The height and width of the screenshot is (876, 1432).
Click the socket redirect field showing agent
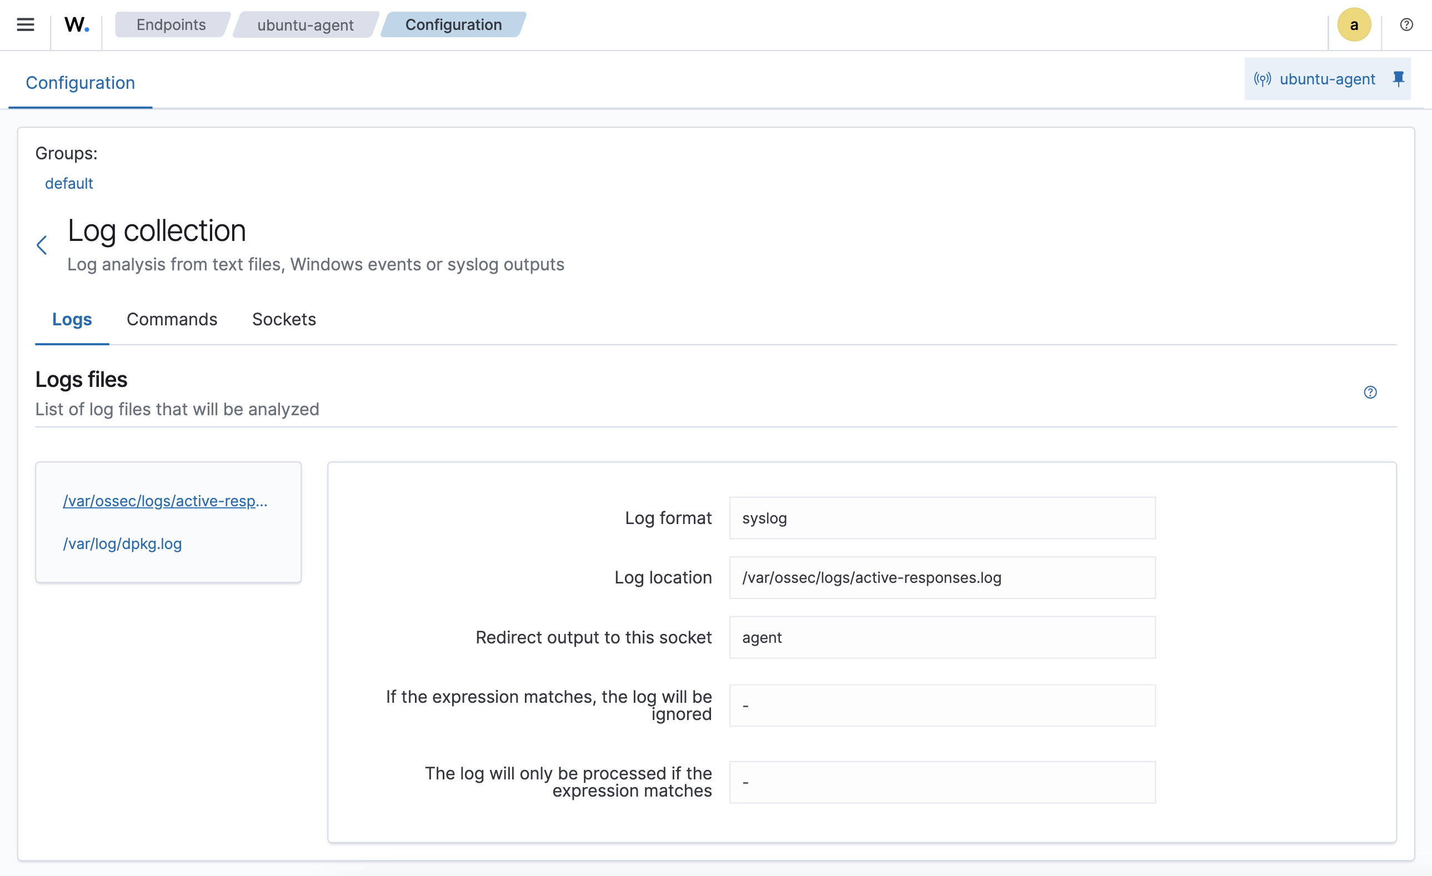coord(942,637)
